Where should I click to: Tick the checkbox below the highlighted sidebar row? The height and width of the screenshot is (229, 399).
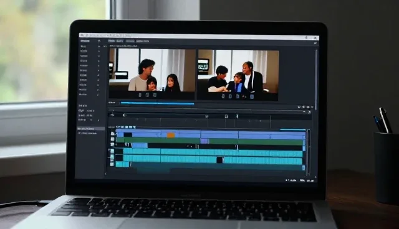coord(79,133)
